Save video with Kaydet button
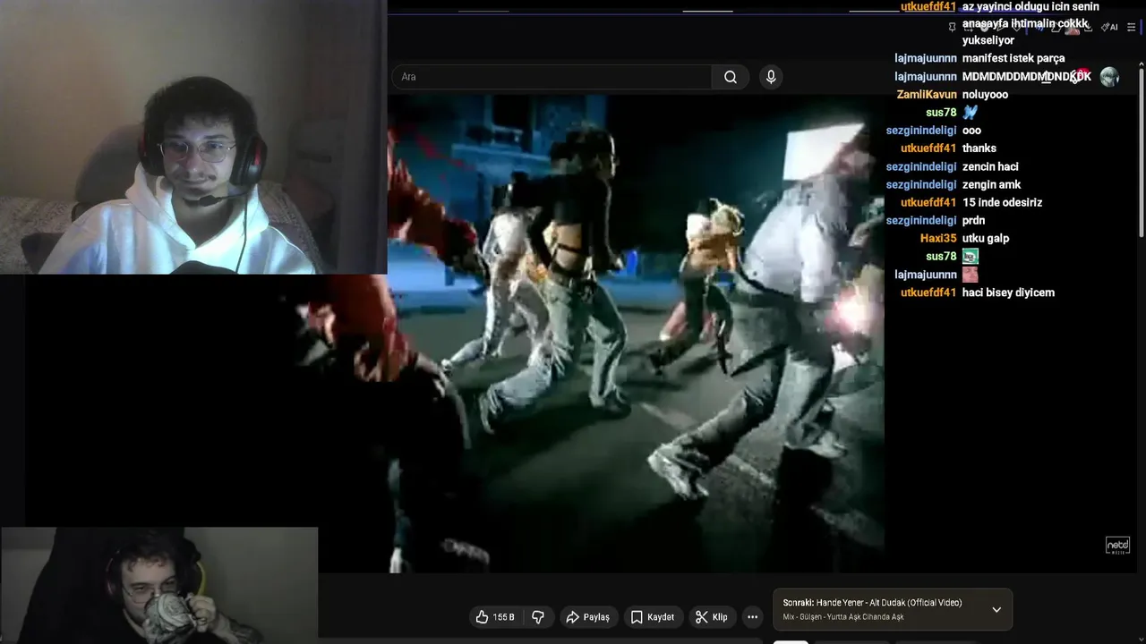1146x644 pixels. [x=653, y=617]
